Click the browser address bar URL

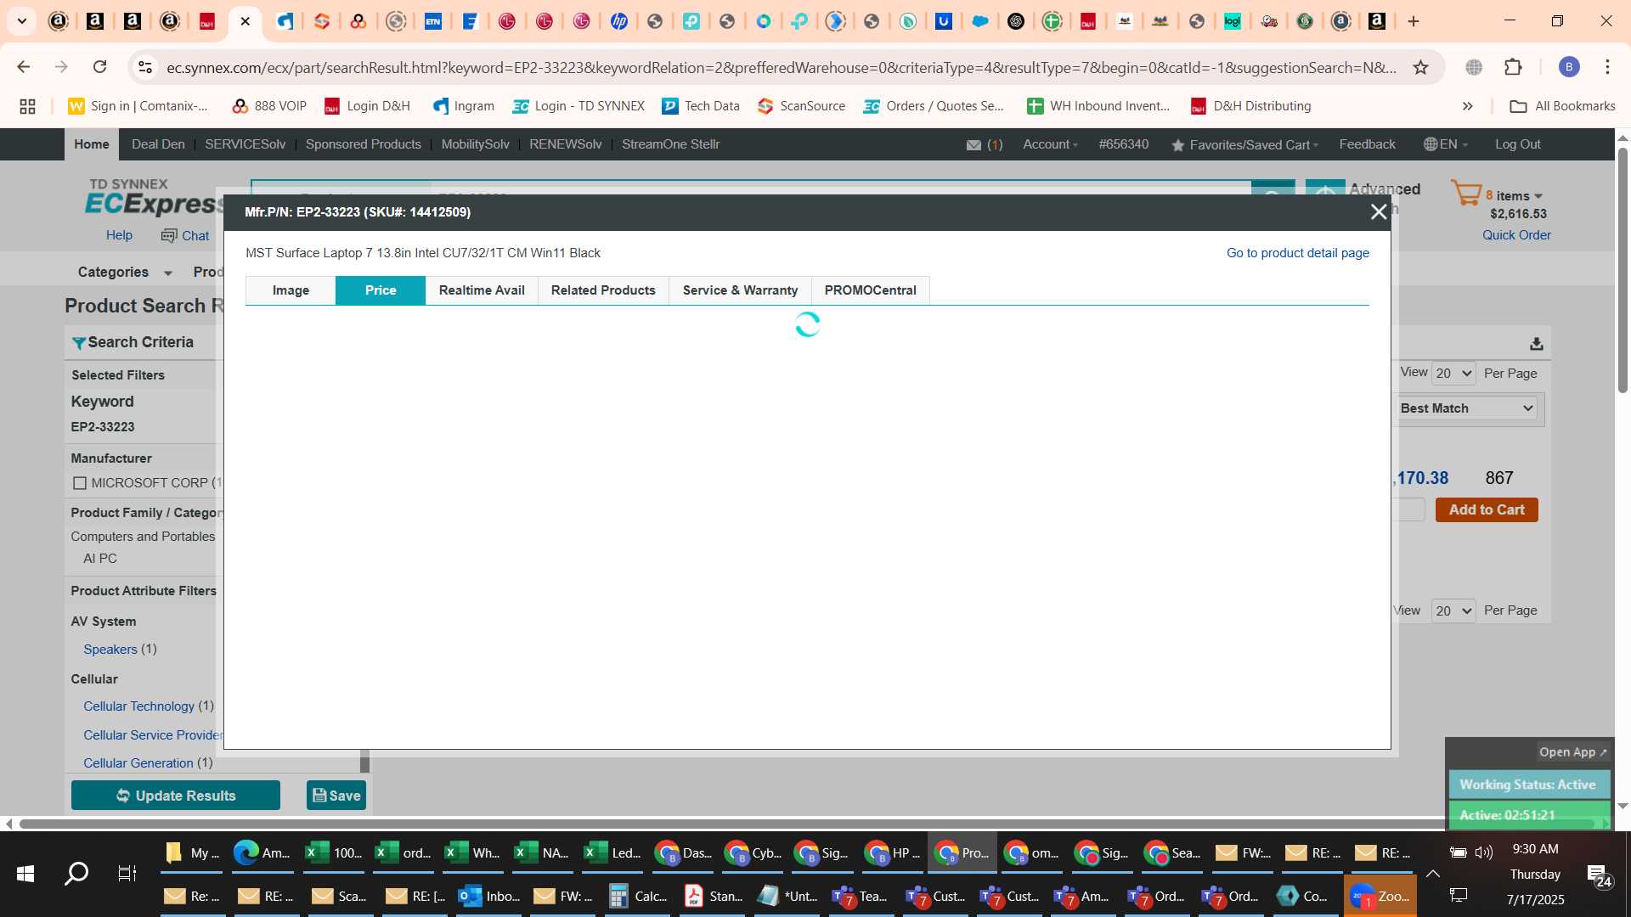coord(781,67)
